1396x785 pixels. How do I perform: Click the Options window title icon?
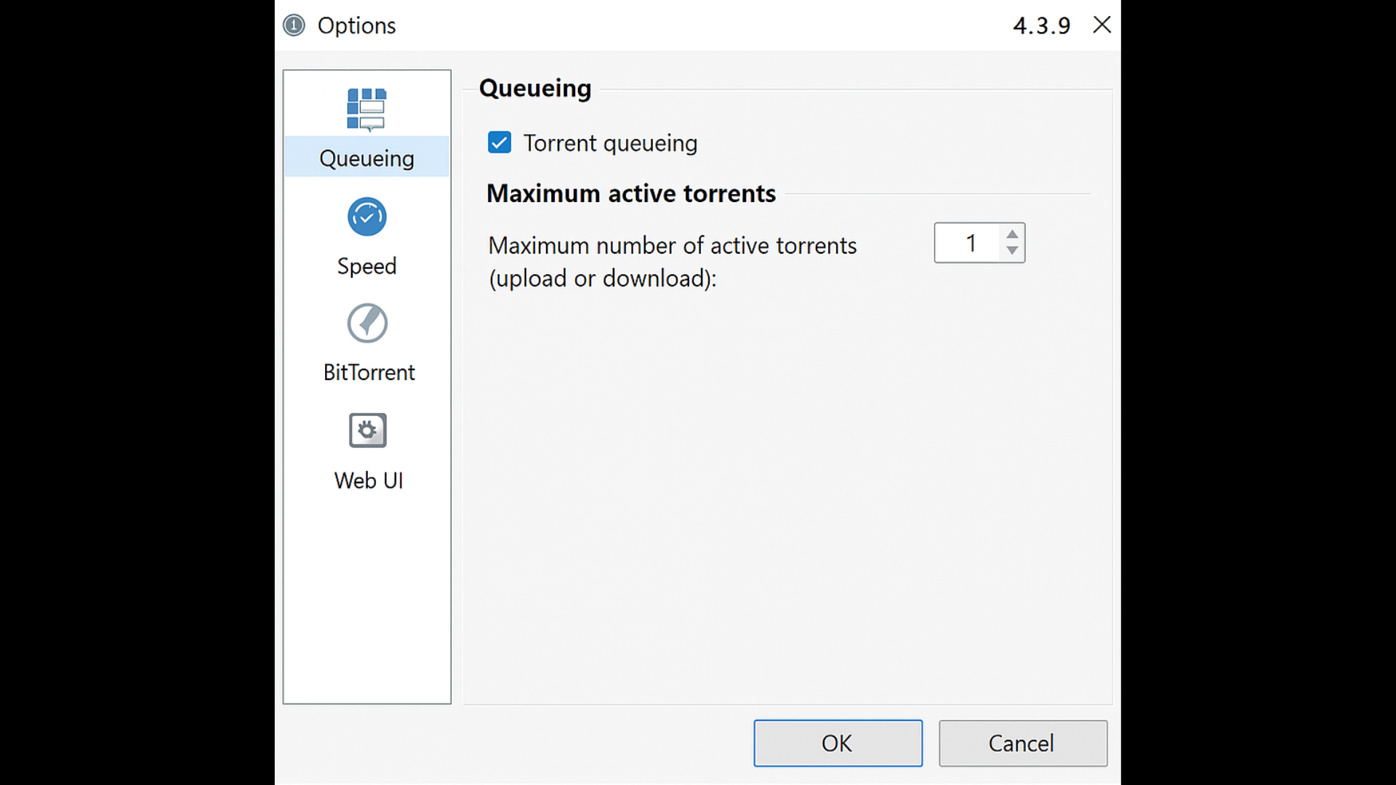click(294, 25)
